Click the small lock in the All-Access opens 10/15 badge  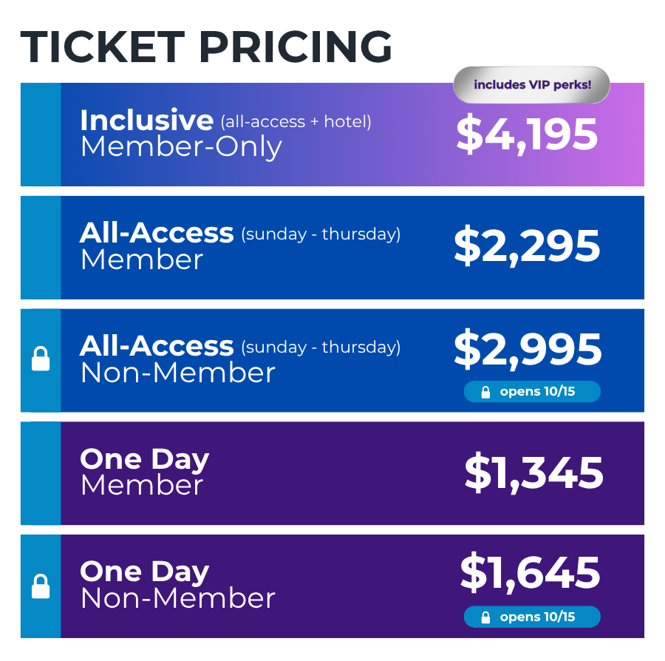click(x=485, y=392)
